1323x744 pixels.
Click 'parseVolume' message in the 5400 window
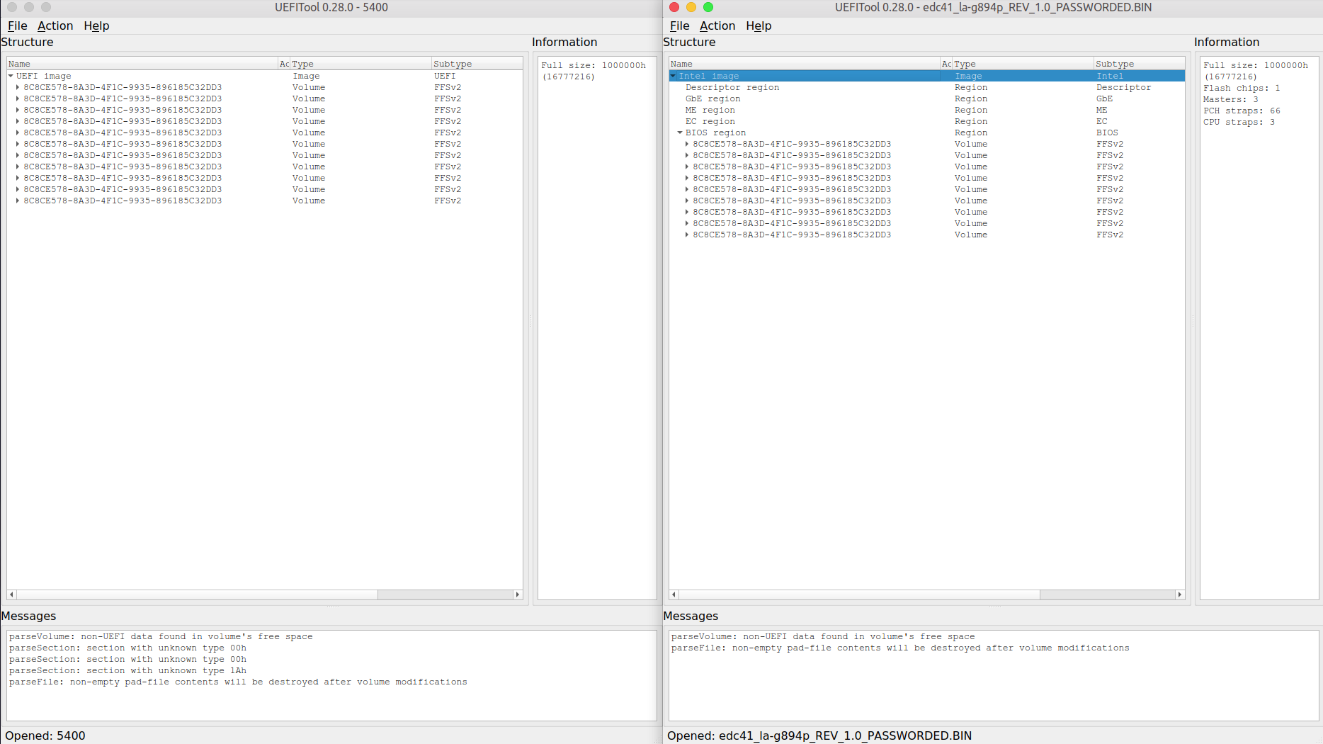161,636
